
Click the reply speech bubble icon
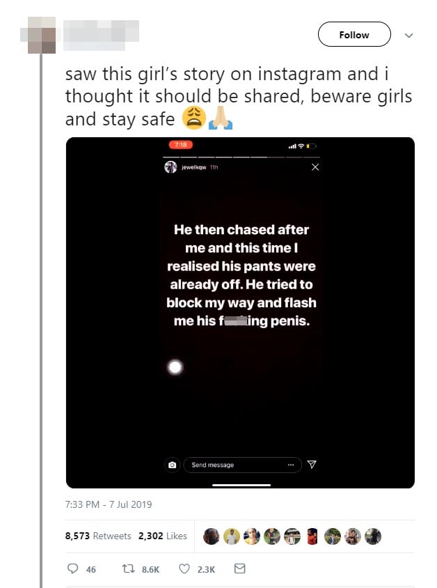point(73,569)
